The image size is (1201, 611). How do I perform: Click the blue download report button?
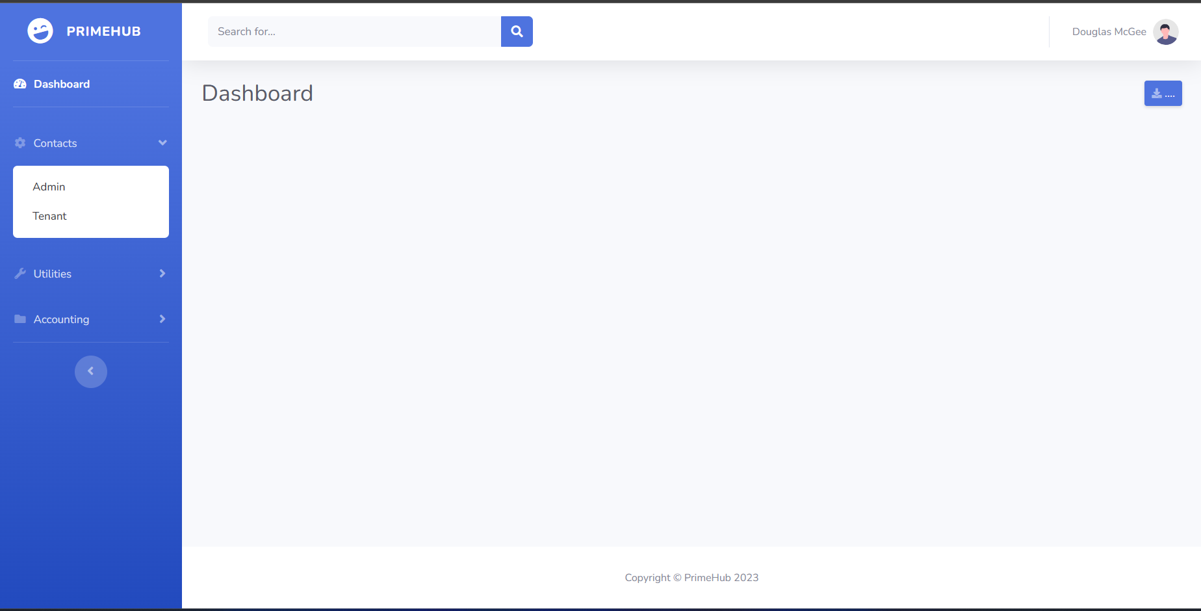(x=1163, y=94)
